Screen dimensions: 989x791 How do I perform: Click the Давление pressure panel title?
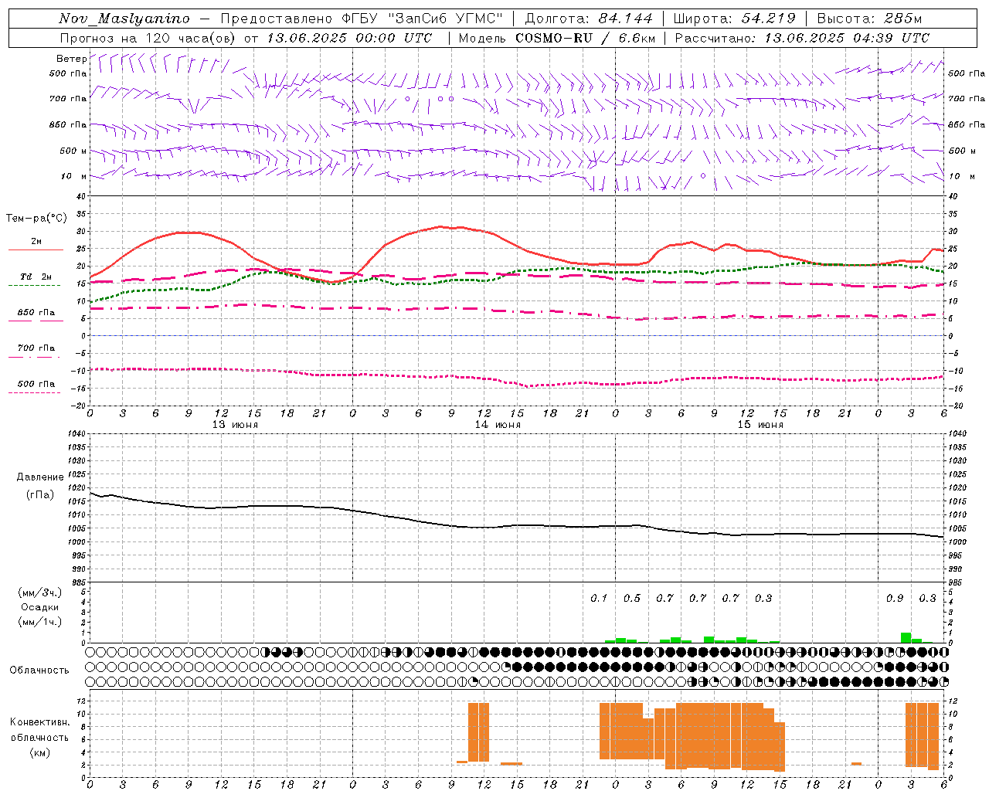click(x=40, y=477)
